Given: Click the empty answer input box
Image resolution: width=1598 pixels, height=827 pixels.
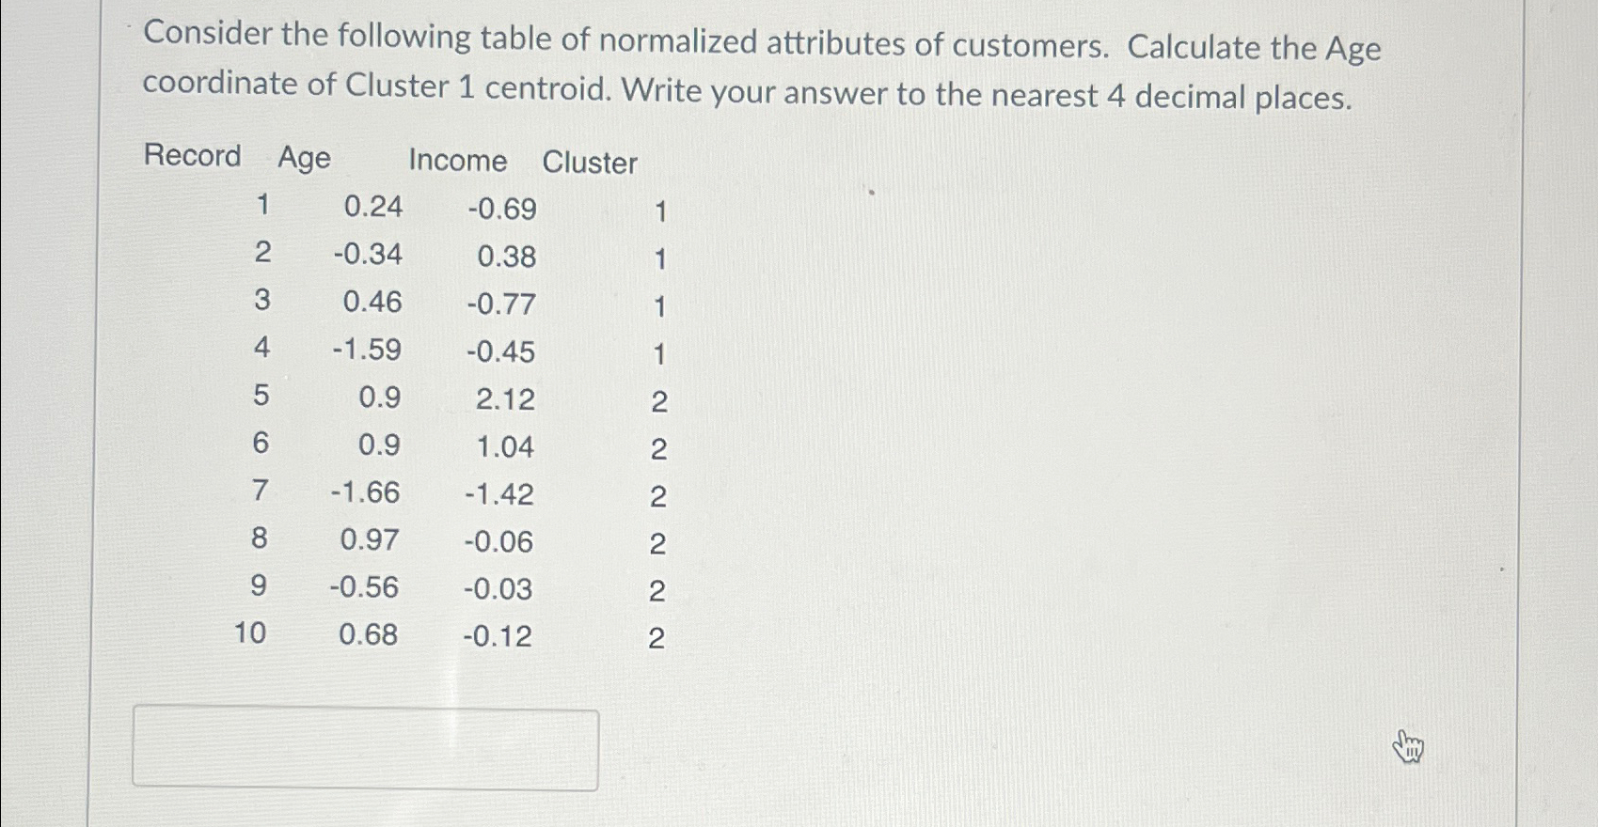Looking at the screenshot, I should click(x=365, y=749).
